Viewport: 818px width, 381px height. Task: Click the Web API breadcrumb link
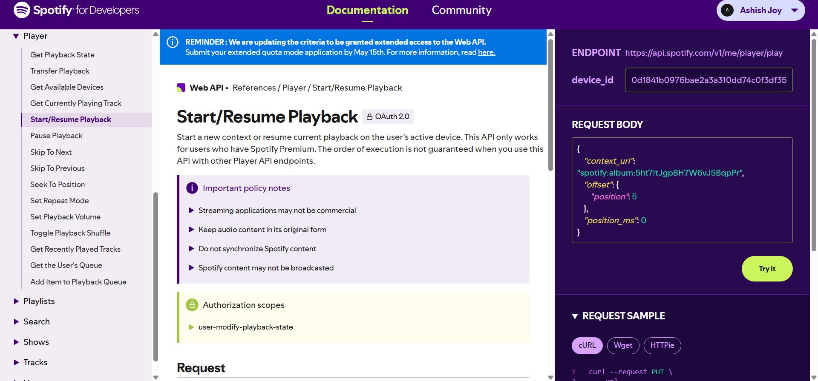click(206, 88)
